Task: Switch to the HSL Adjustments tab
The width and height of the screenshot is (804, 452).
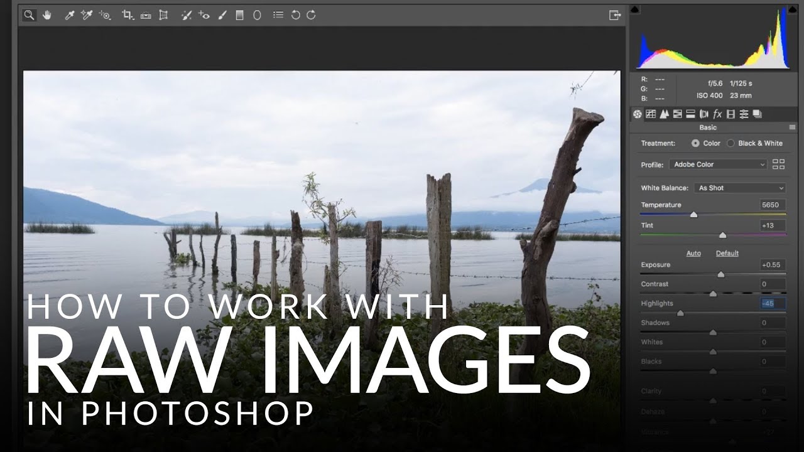Action: point(677,114)
